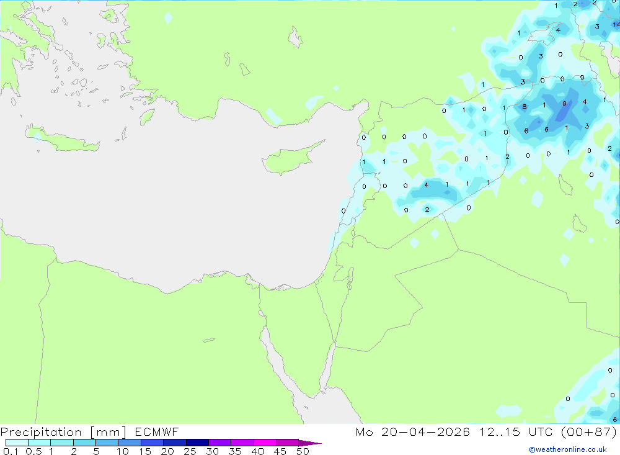Viewport: 620px width, 455px height.
Task: Select the 'Precipitation [mm]' title text
Action: [x=63, y=432]
